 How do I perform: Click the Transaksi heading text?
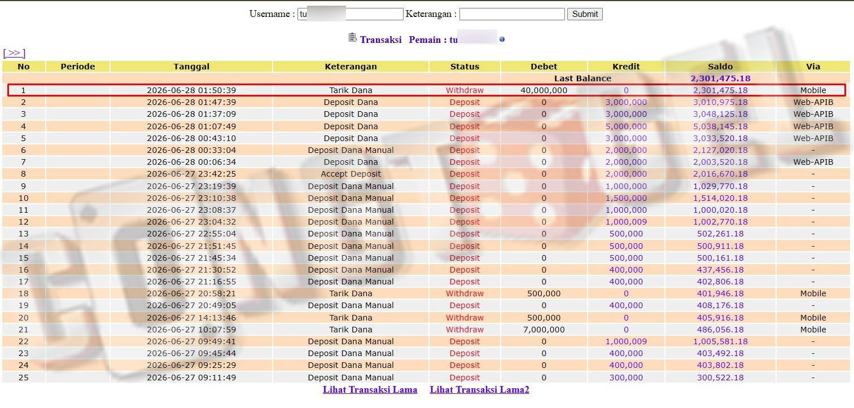[x=380, y=40]
